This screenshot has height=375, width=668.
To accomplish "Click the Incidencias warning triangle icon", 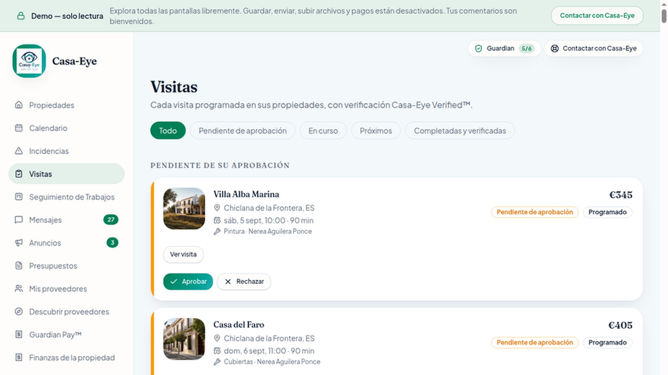I will point(19,151).
